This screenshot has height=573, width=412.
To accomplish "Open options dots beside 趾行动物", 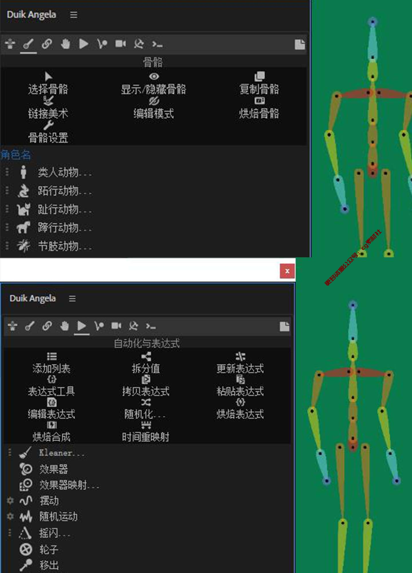I will [x=7, y=209].
